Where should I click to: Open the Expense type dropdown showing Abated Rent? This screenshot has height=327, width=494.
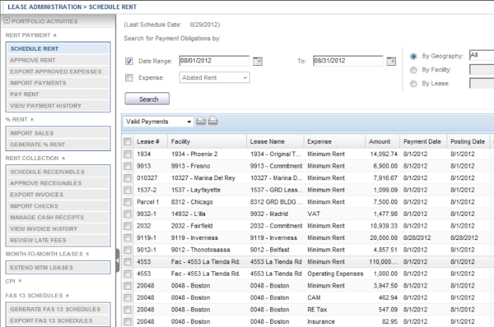point(215,78)
